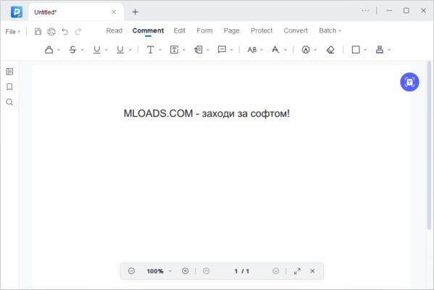Switch to the Form tab
Image resolution: width=434 pixels, height=290 pixels.
tap(204, 30)
